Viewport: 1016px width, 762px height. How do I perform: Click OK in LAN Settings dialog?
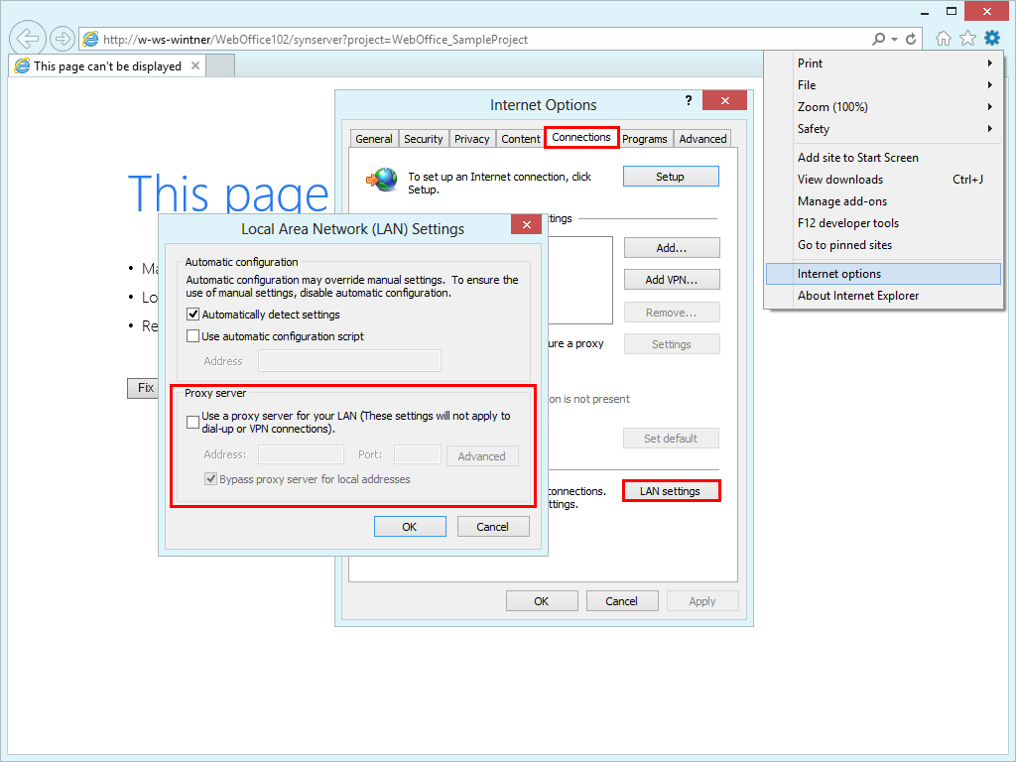410,526
